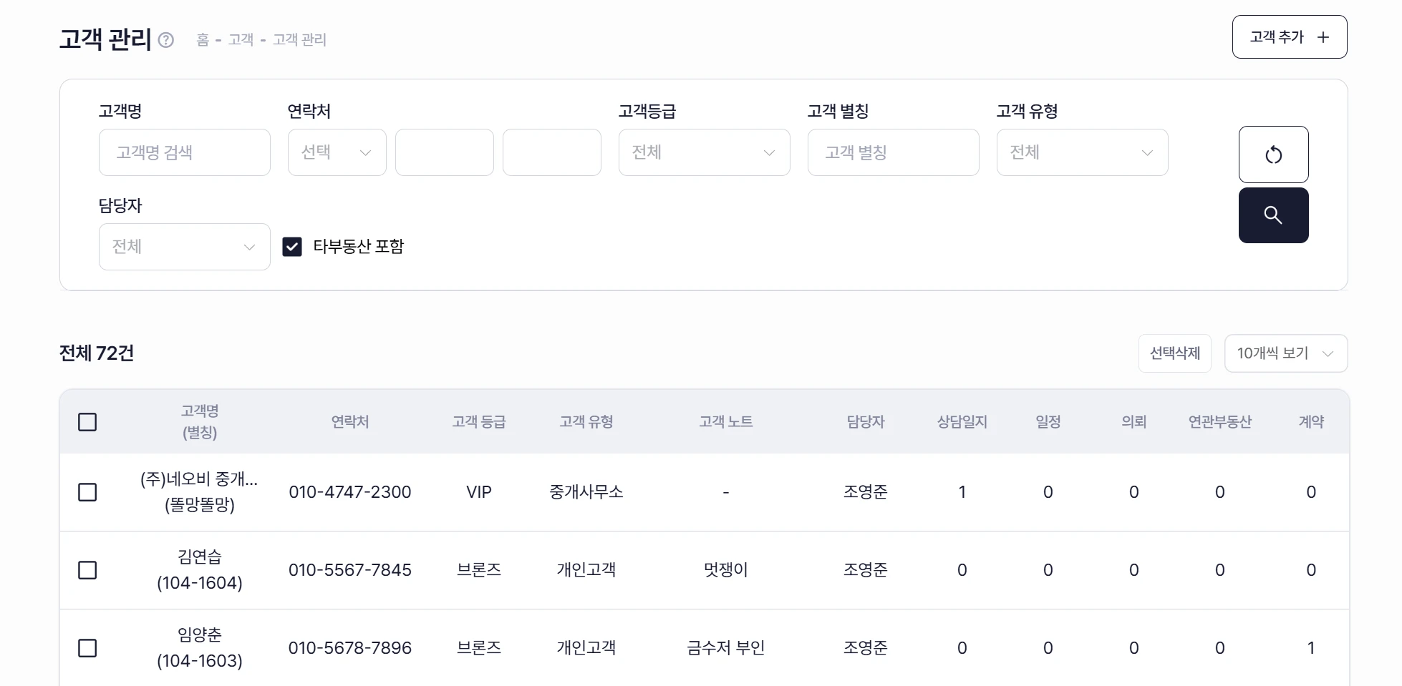The image size is (1402, 686).
Task: Open the 고객 유형 filter dropdown
Action: (x=1082, y=152)
